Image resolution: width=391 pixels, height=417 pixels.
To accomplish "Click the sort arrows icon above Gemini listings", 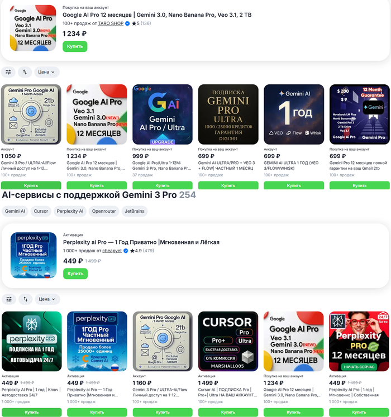I will 25,72.
